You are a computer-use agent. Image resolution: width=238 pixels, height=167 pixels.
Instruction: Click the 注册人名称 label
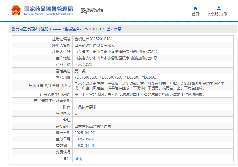(61, 45)
